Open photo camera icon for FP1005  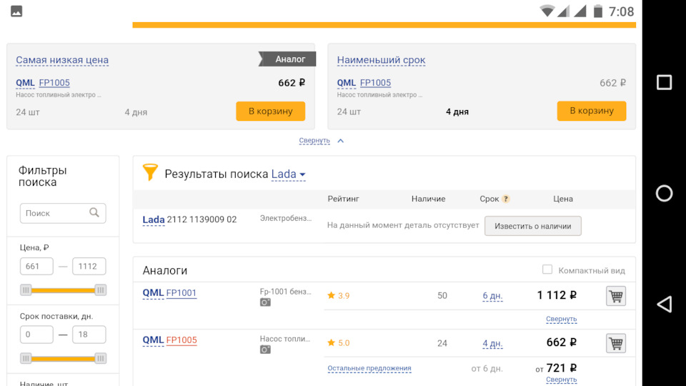coord(265,350)
